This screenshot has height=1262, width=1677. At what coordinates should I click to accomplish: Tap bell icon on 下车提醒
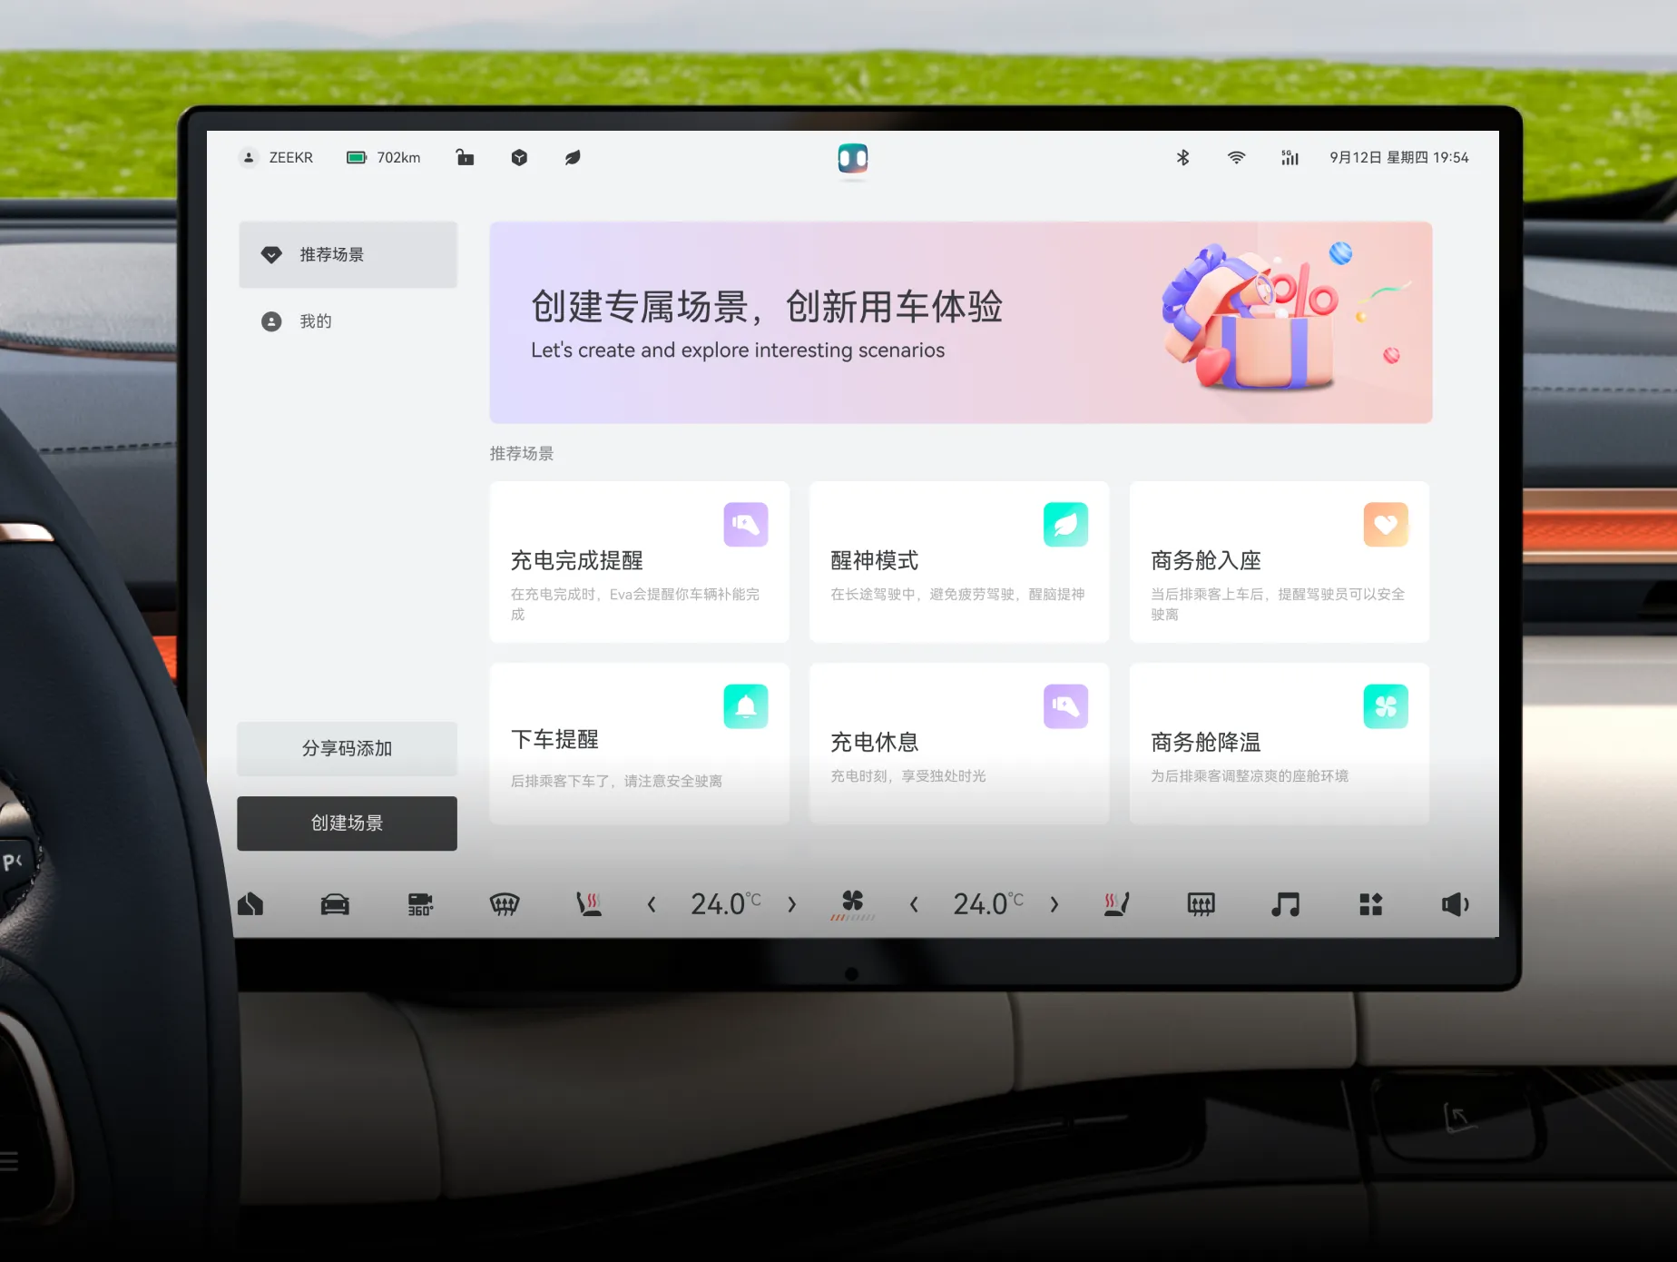[746, 706]
